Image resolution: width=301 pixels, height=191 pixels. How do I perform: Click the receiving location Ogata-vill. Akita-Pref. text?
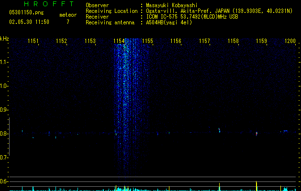tap(219, 11)
